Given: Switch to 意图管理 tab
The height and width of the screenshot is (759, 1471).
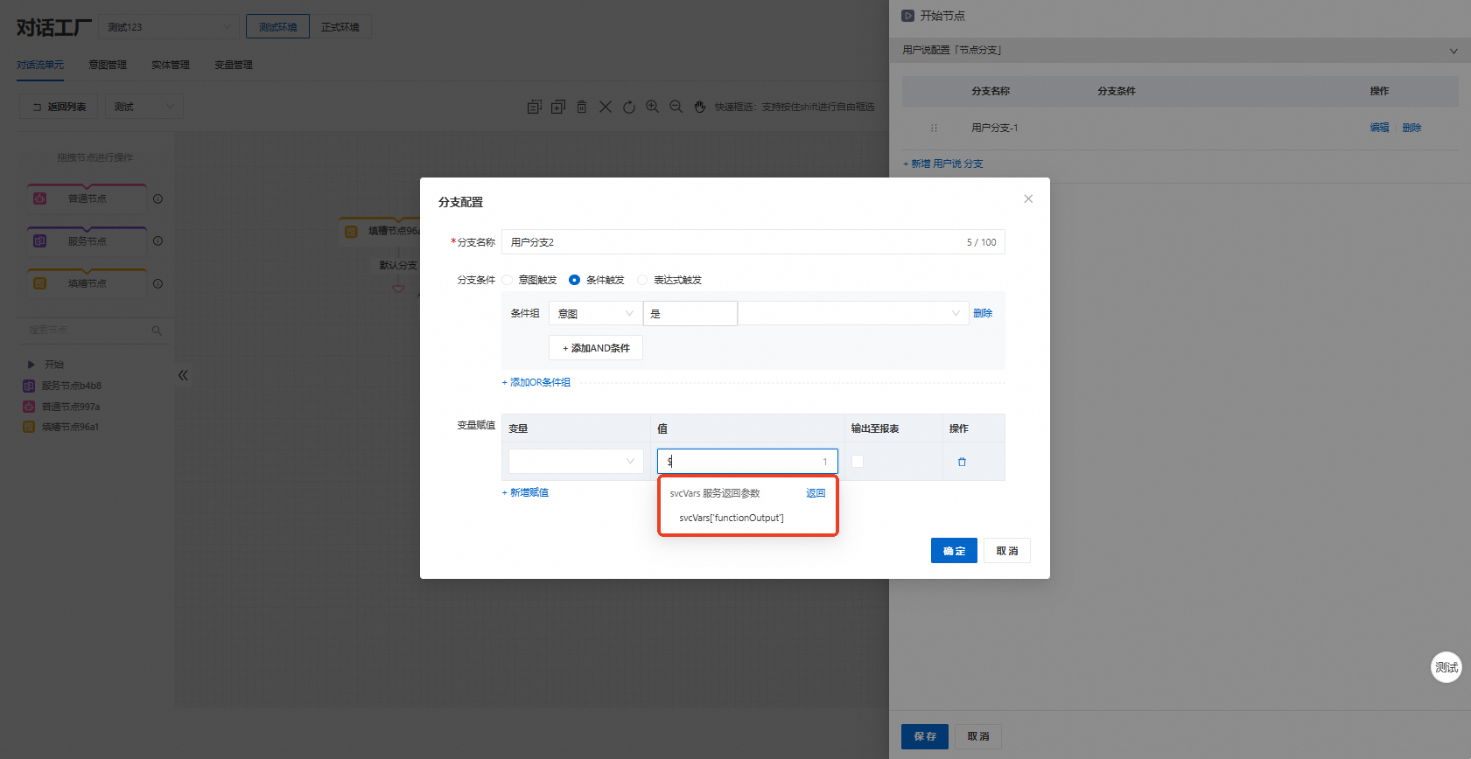Looking at the screenshot, I should pyautogui.click(x=108, y=65).
